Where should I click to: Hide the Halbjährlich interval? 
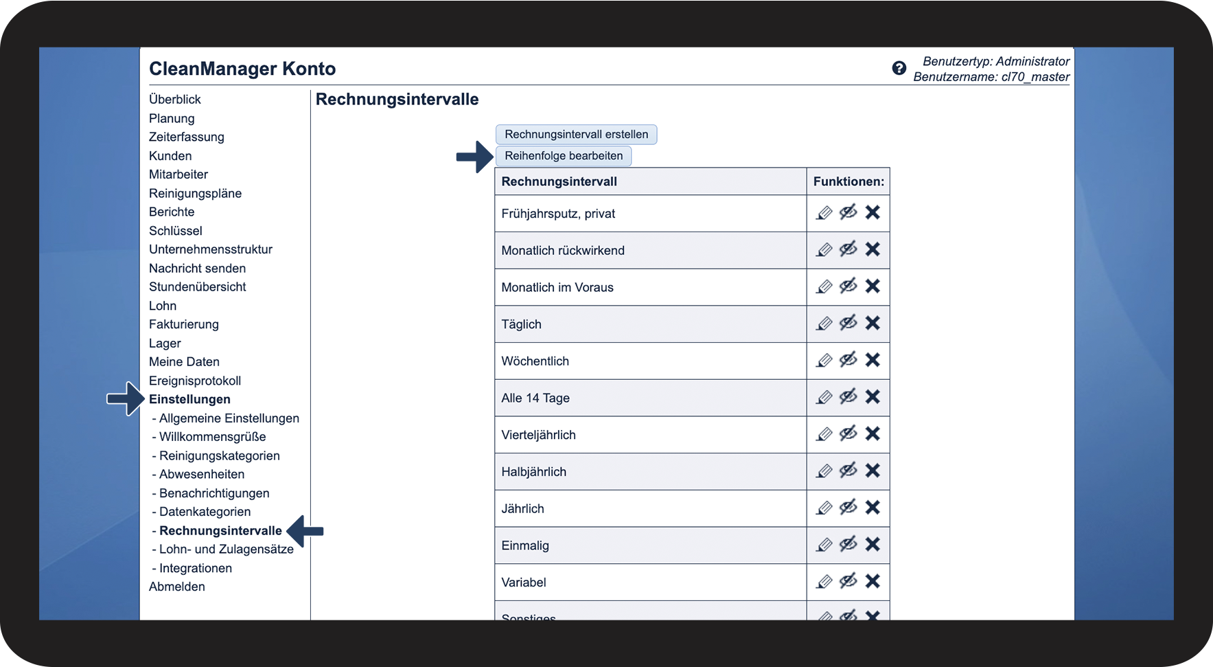point(848,471)
